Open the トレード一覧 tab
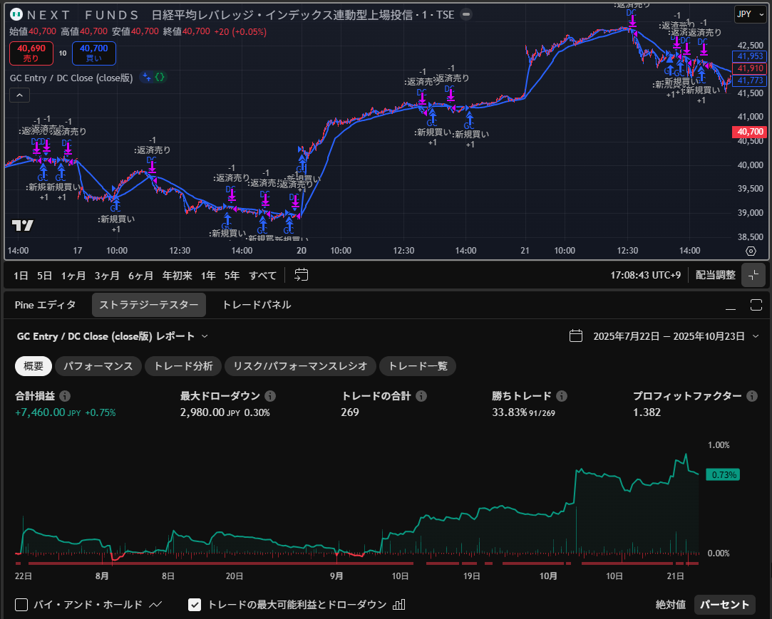Viewport: 772px width, 619px height. 418,366
